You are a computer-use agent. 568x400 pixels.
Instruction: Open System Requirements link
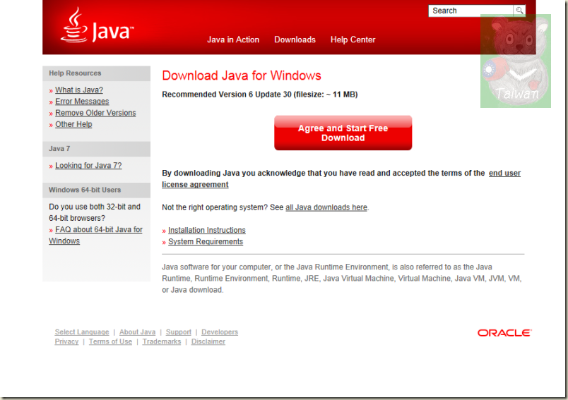206,241
